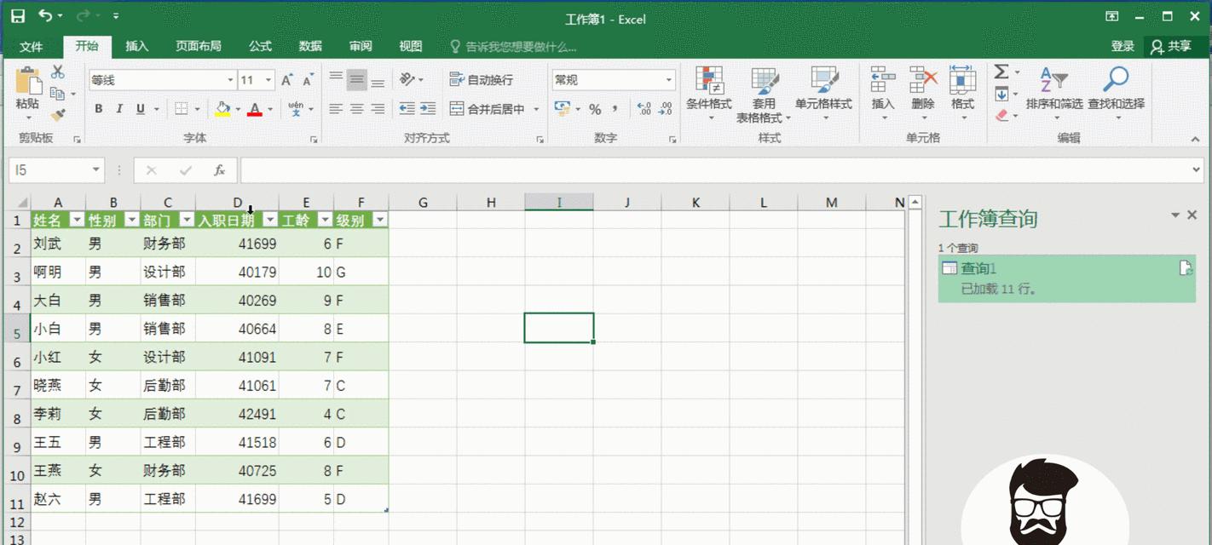Open the 部门 column filter dropdown

tap(186, 220)
